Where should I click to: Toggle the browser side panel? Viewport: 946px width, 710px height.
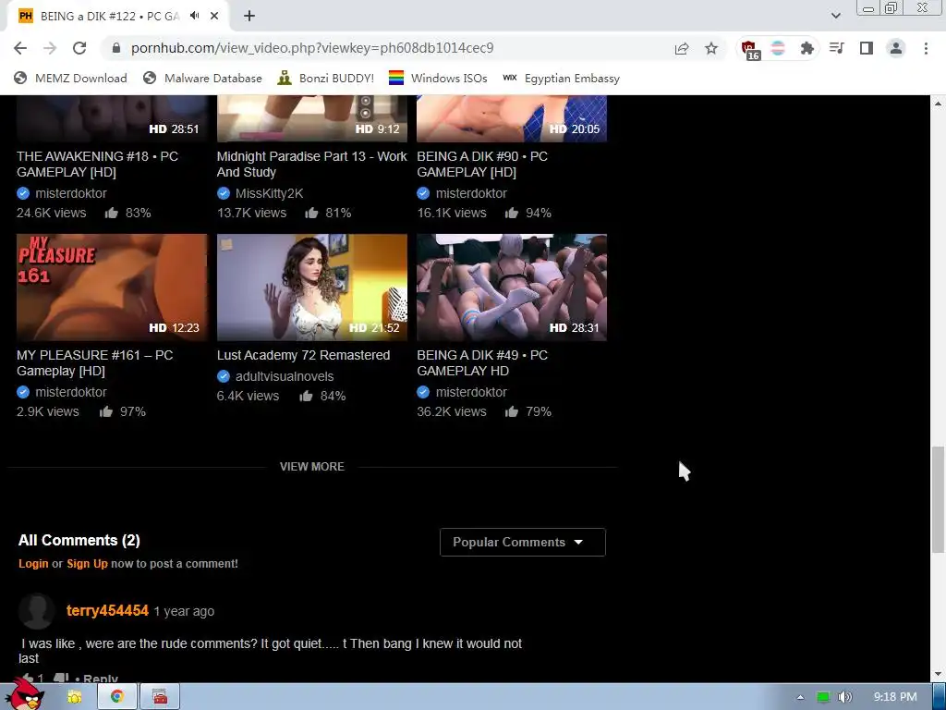(867, 48)
